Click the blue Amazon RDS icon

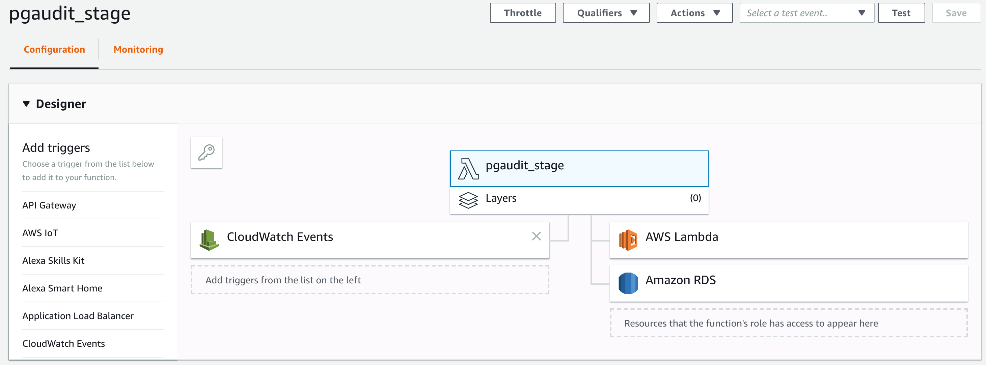(x=628, y=283)
